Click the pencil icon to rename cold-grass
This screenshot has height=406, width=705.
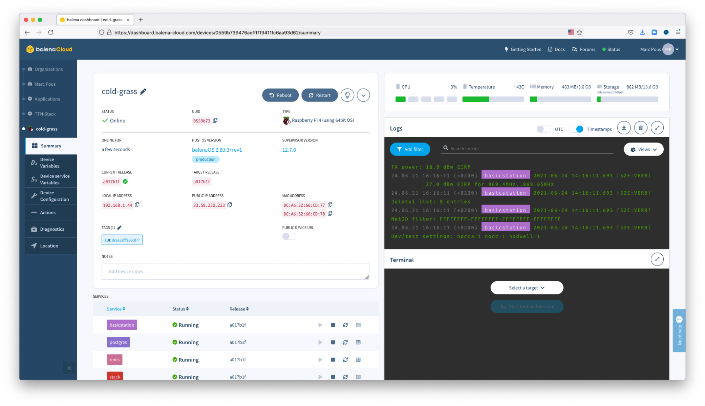143,92
